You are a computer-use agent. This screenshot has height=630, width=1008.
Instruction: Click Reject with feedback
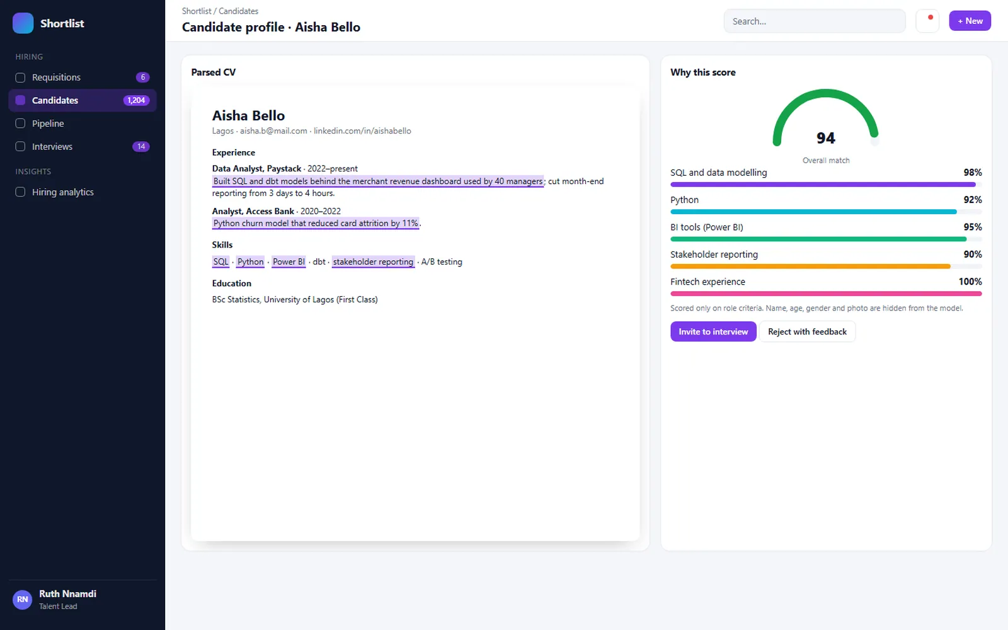pyautogui.click(x=807, y=332)
